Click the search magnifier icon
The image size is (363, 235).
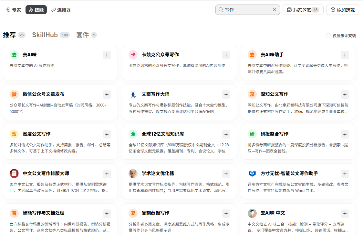pyautogui.click(x=221, y=10)
